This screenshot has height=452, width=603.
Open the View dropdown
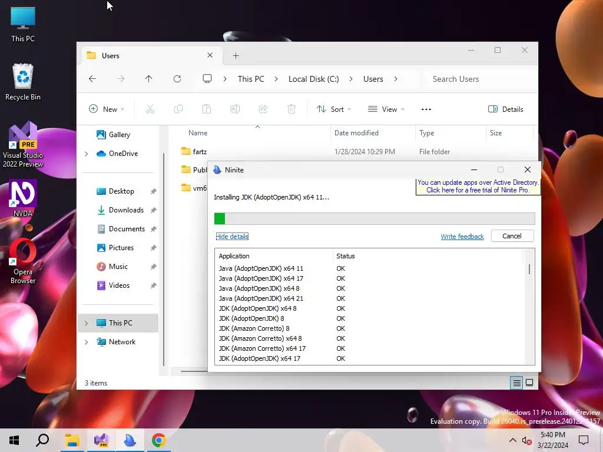(386, 109)
